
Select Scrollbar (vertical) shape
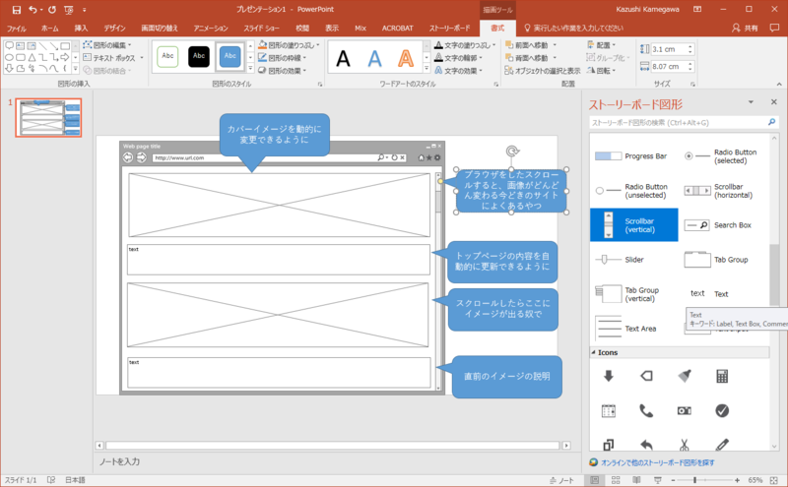click(633, 225)
